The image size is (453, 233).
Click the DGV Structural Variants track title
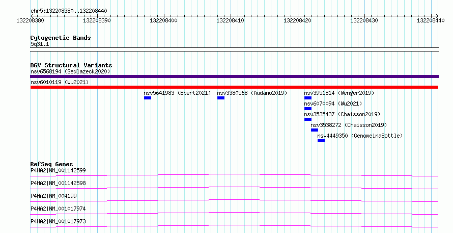point(71,65)
